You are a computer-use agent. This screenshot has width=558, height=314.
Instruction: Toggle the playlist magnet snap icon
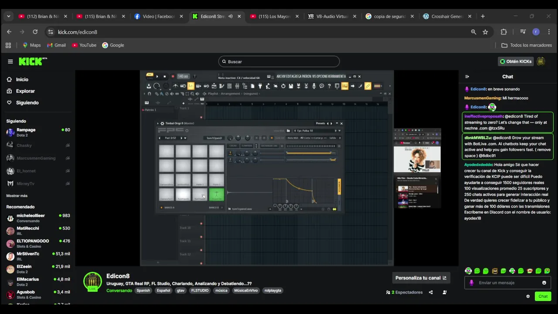(150, 93)
